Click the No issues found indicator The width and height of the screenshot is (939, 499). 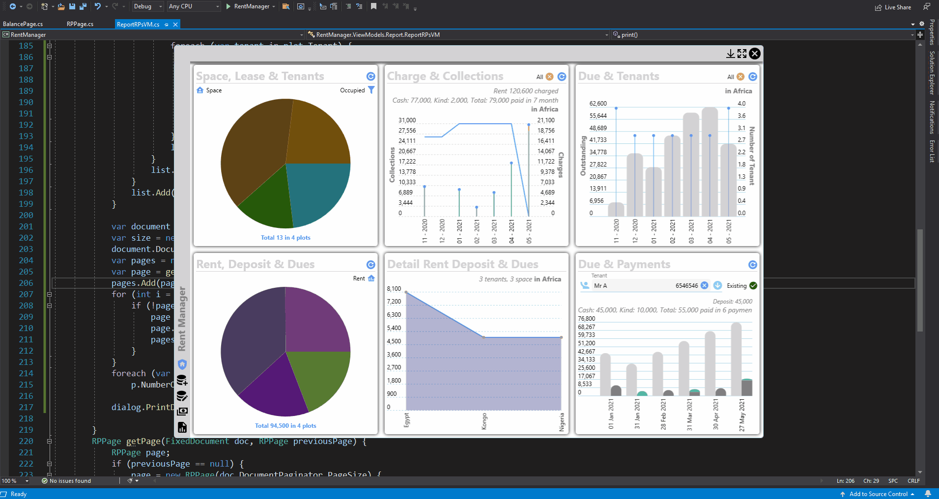pos(66,481)
